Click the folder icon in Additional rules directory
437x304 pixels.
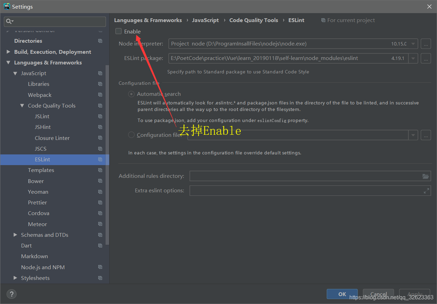click(426, 176)
